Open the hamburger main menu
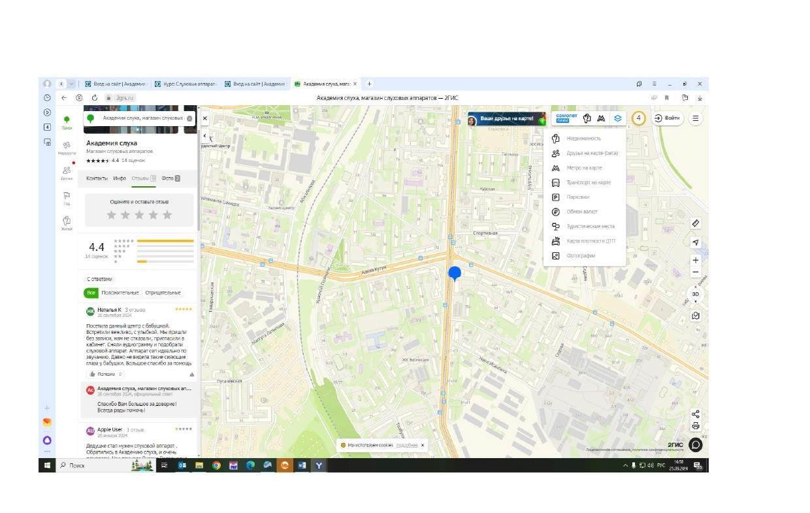The image size is (810, 513). click(x=695, y=118)
